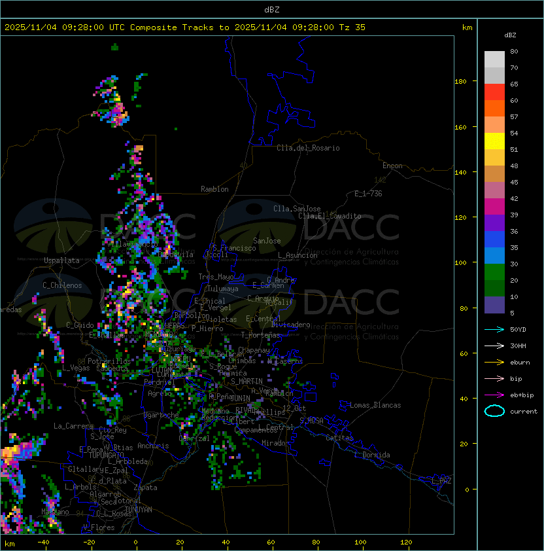
Task: Click the -40 tick on bottom axis
Action: click(43, 542)
